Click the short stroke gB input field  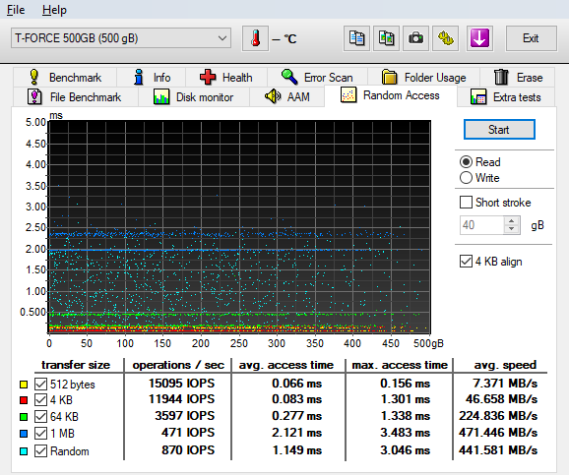(482, 225)
